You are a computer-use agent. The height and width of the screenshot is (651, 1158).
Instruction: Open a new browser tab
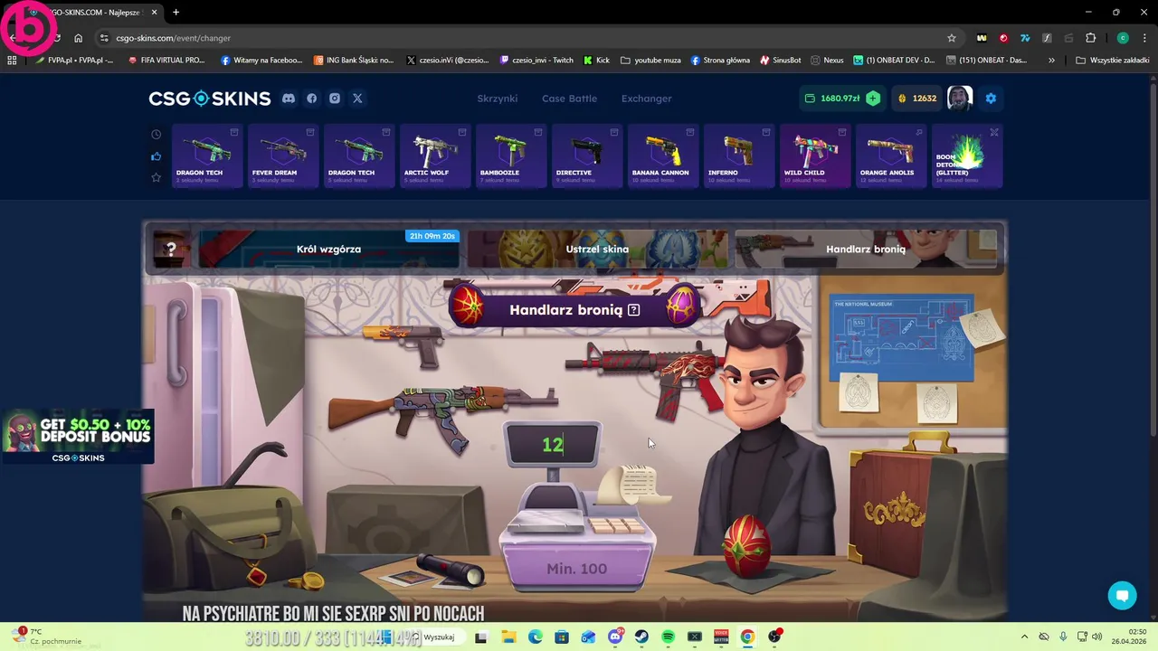click(x=176, y=13)
